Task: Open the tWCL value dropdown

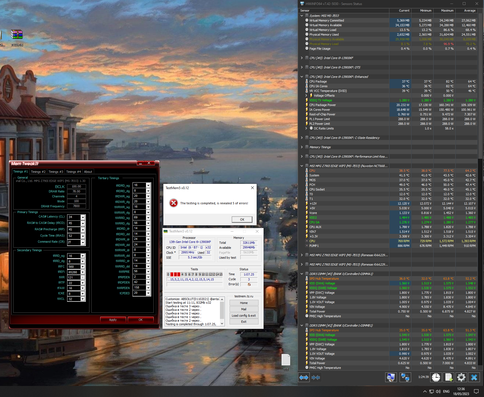Action: [83, 299]
